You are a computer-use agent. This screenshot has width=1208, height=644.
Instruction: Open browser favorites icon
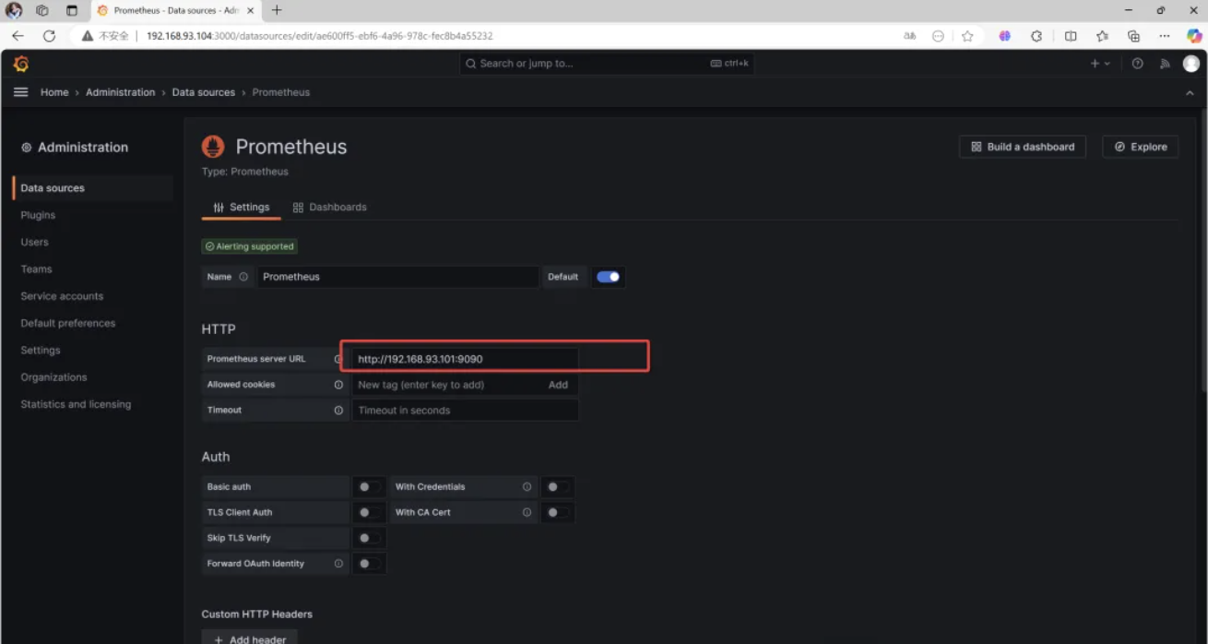1102,36
